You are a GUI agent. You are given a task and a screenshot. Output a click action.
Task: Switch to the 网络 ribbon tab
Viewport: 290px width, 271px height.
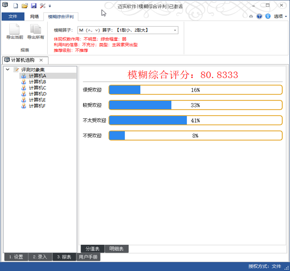pyautogui.click(x=35, y=17)
